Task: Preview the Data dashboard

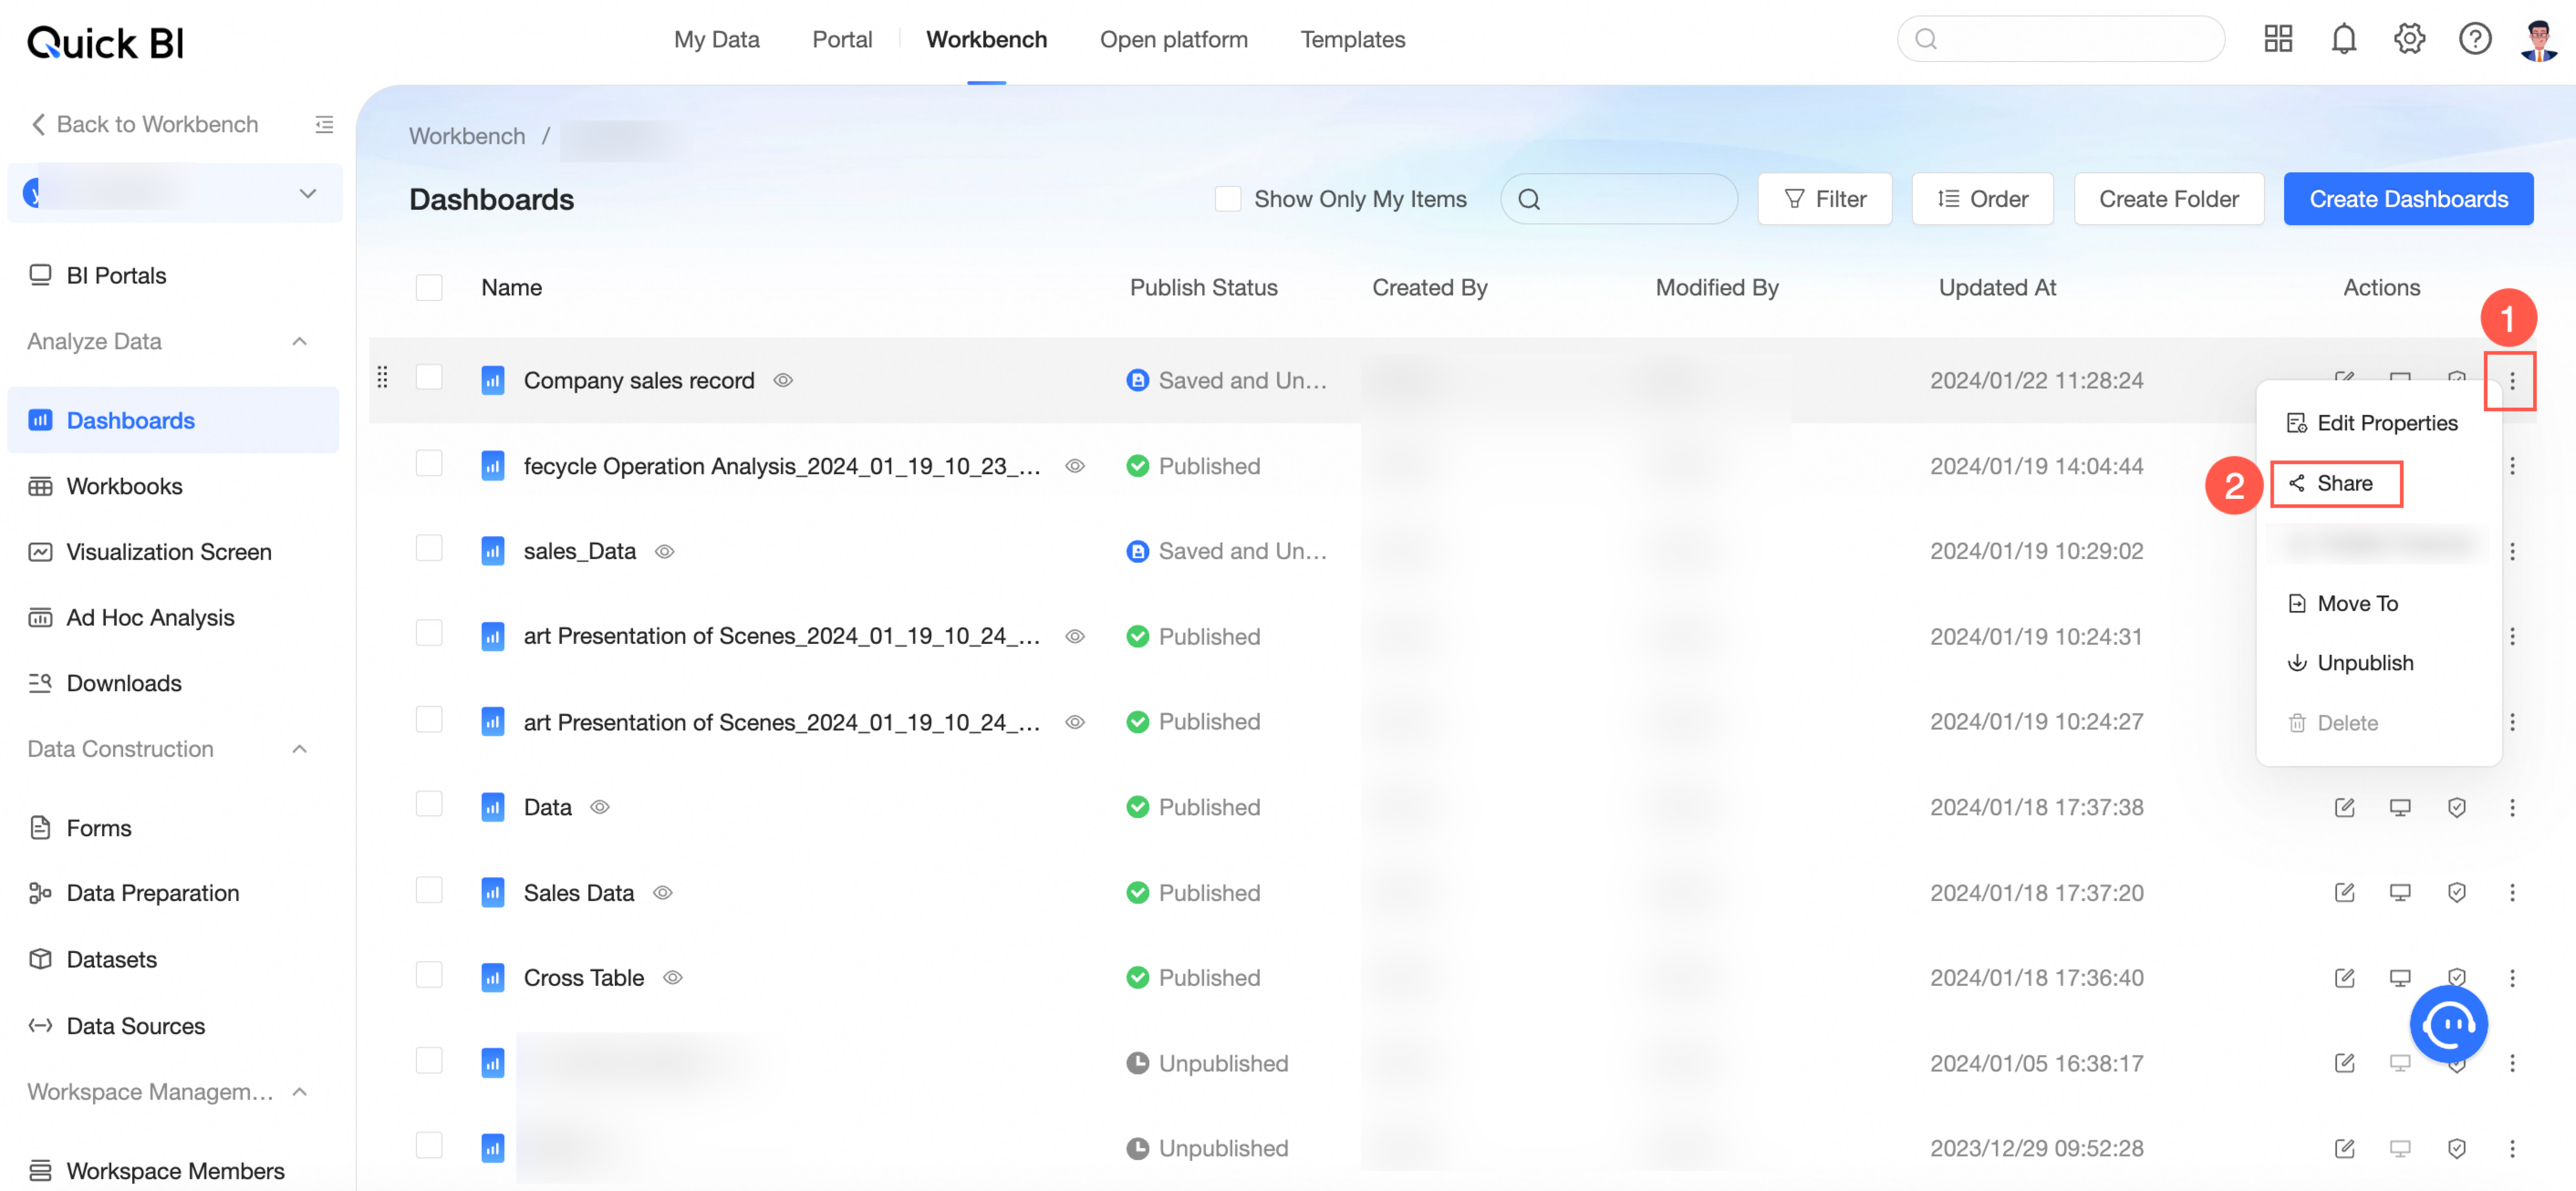Action: coord(2400,807)
